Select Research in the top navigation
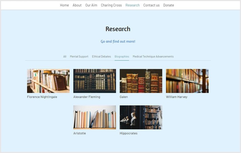The width and height of the screenshot is (241, 153). click(x=132, y=5)
